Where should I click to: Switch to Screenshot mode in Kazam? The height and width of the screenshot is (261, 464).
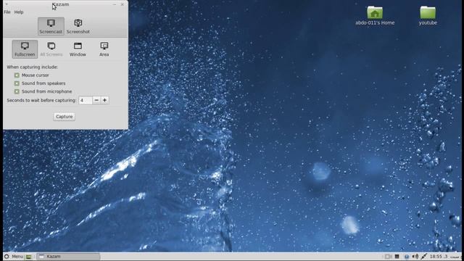(x=78, y=26)
